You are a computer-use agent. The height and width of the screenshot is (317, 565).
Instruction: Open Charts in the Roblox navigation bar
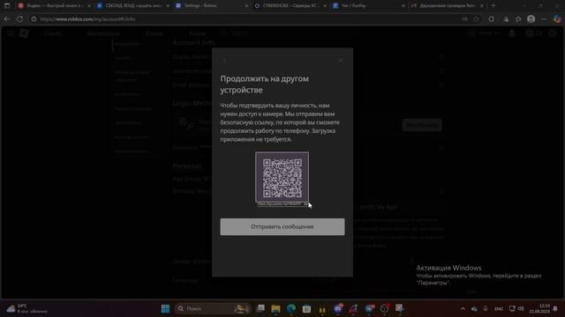coord(53,33)
